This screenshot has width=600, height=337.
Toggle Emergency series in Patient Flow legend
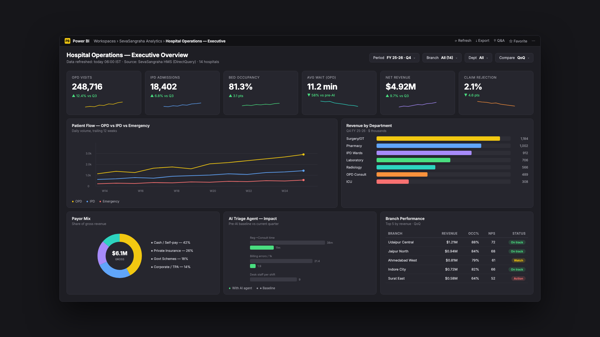coord(109,202)
